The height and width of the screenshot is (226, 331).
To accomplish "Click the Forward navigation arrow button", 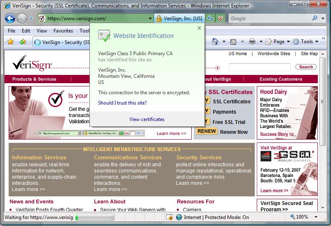I will (22, 19).
